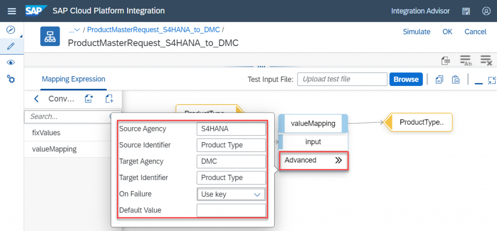Select fixValues function in the list

(68, 133)
